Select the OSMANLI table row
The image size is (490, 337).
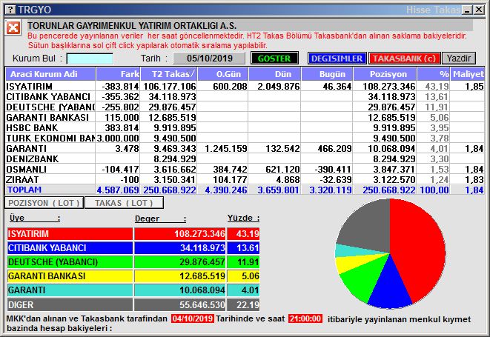tap(245, 169)
